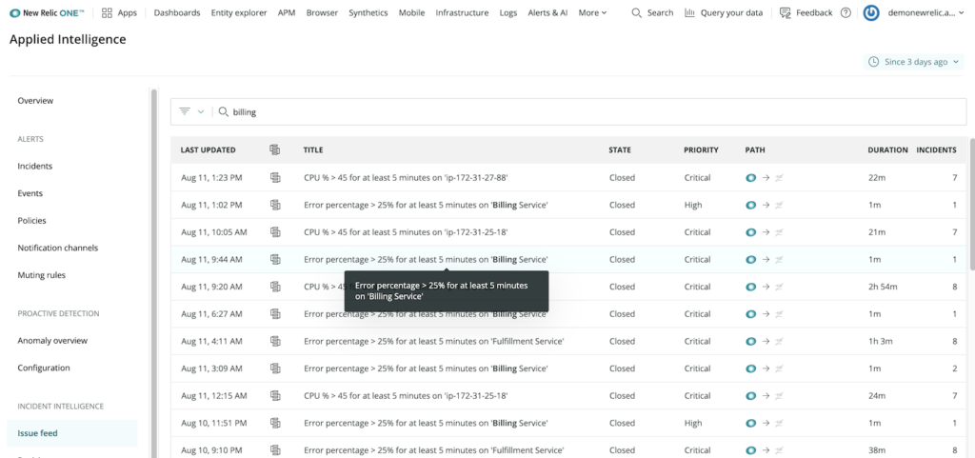Click the Feedback chat icon
This screenshot has height=458, width=975.
[786, 12]
